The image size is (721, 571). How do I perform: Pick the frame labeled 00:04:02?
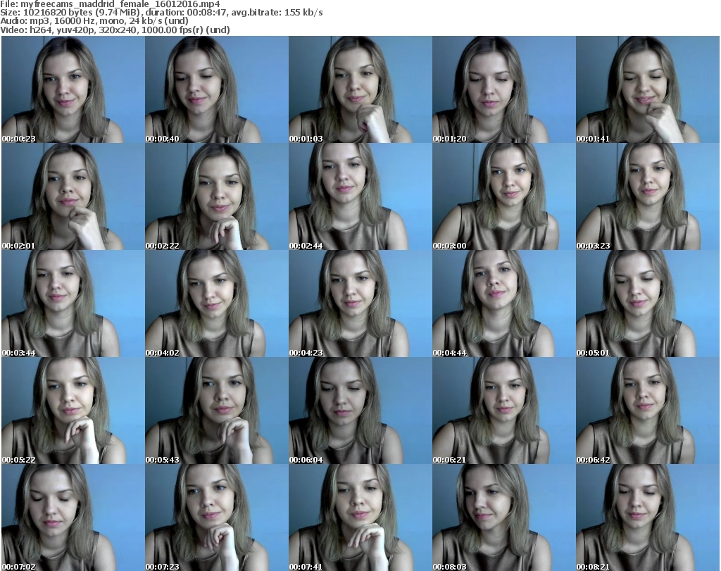217,303
